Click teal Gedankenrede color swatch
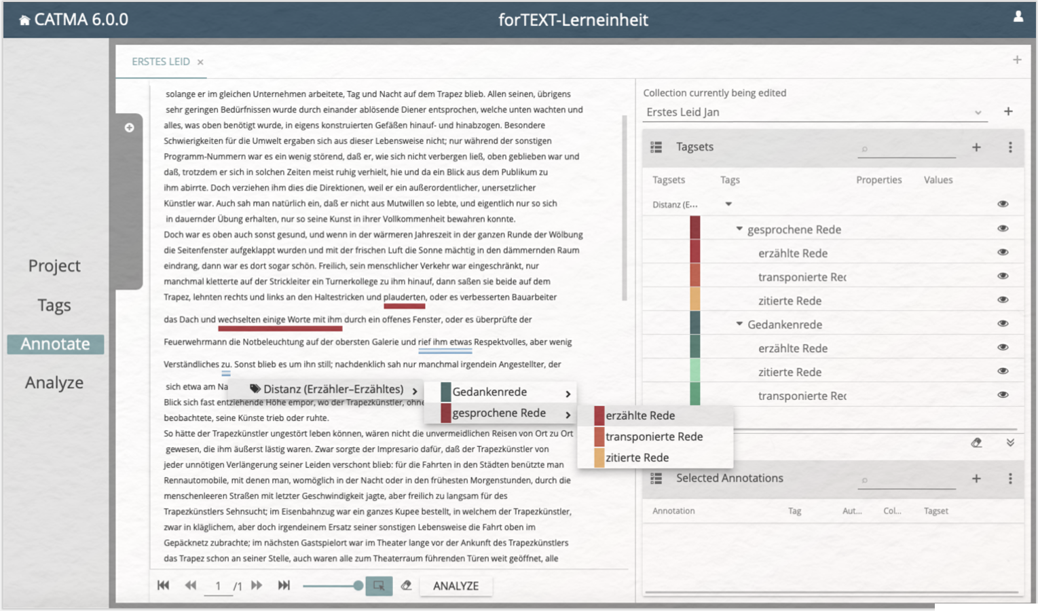Screen dimensions: 1038x611 tap(695, 322)
